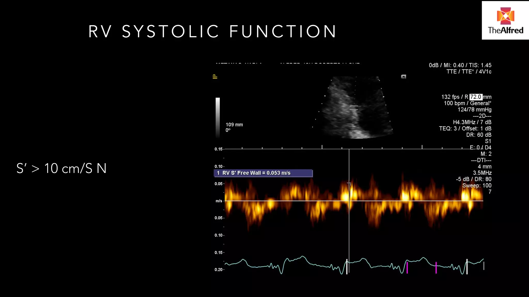
Task: Click the H4.3MHz / 7 dB text
Action: (472, 122)
